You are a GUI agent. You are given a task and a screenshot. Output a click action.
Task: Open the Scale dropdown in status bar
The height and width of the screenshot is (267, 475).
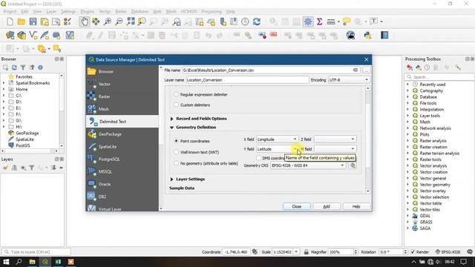(x=296, y=252)
